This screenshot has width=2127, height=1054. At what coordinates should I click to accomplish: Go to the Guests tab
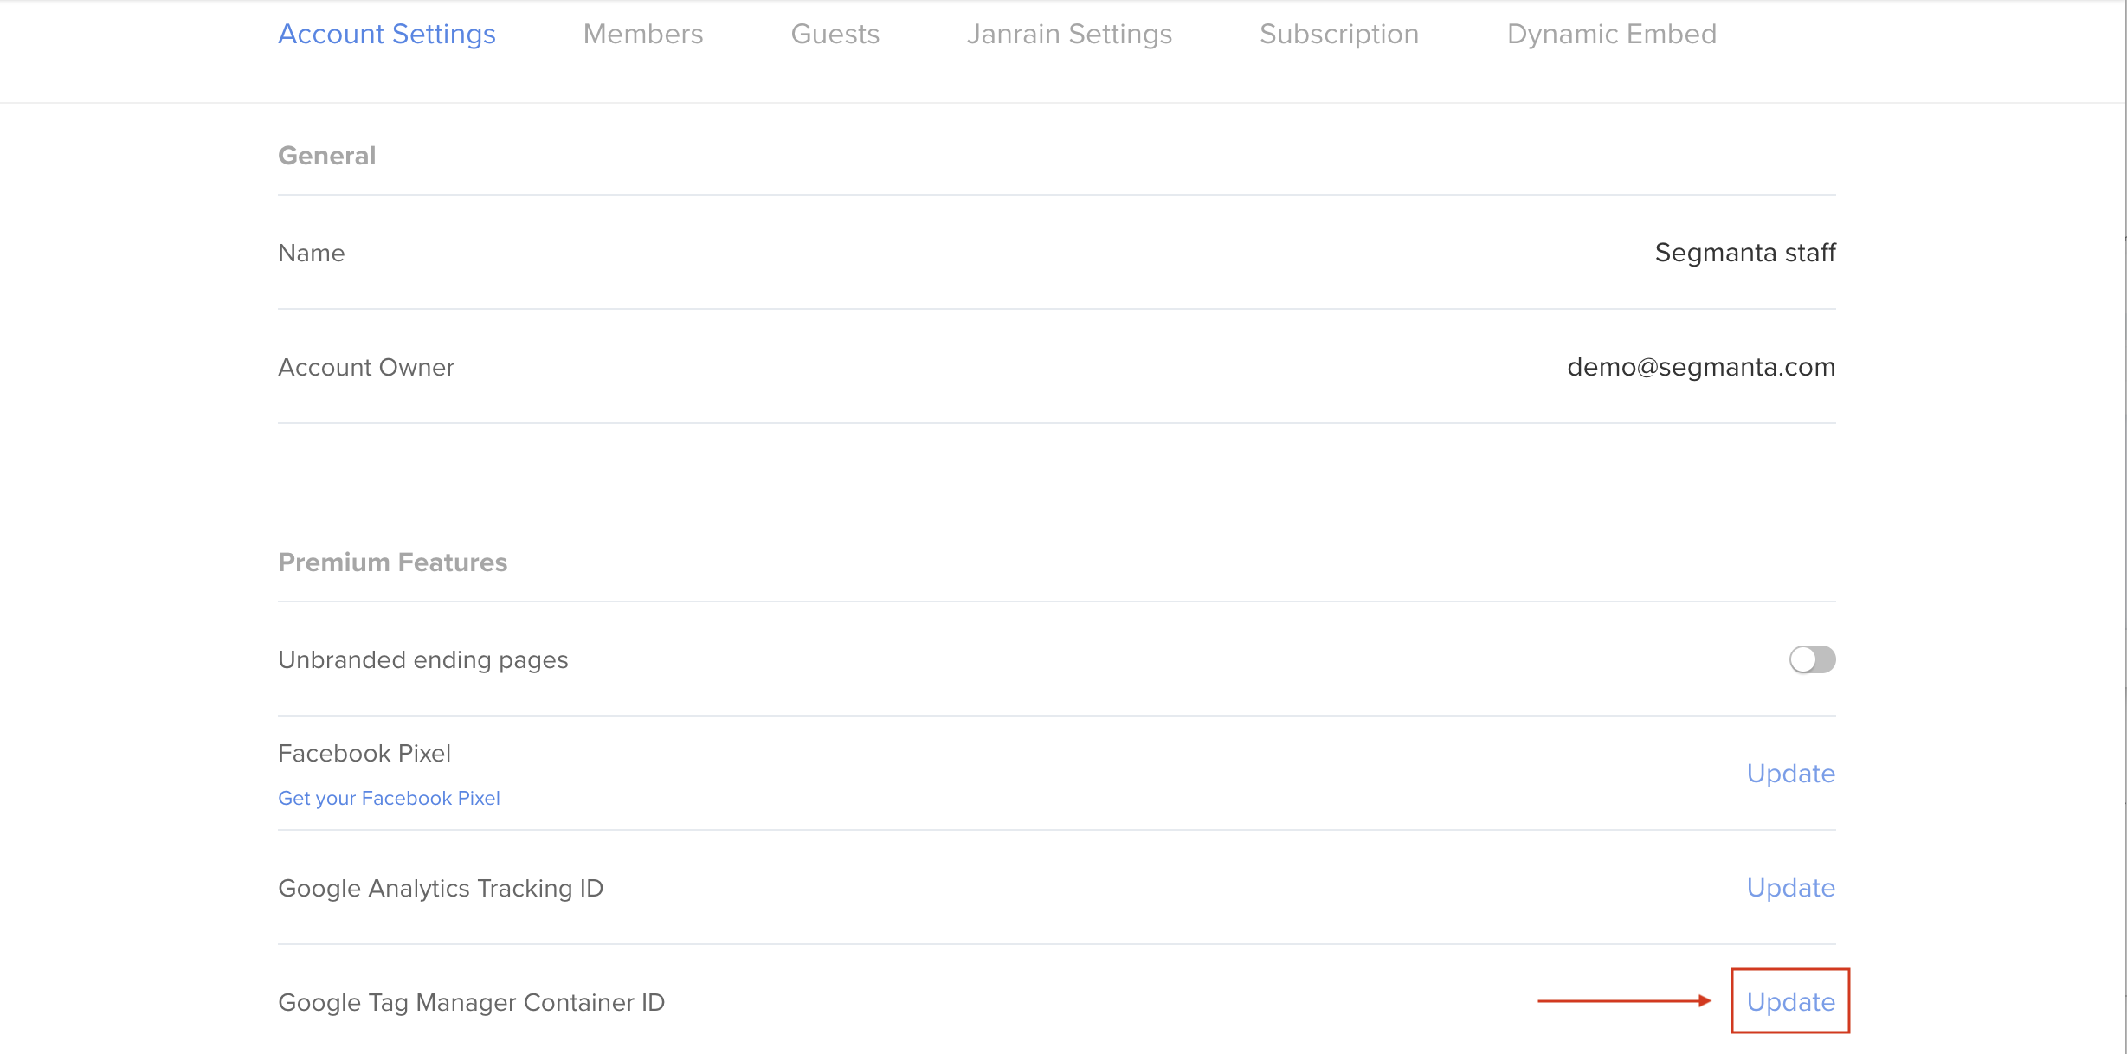[x=835, y=34]
